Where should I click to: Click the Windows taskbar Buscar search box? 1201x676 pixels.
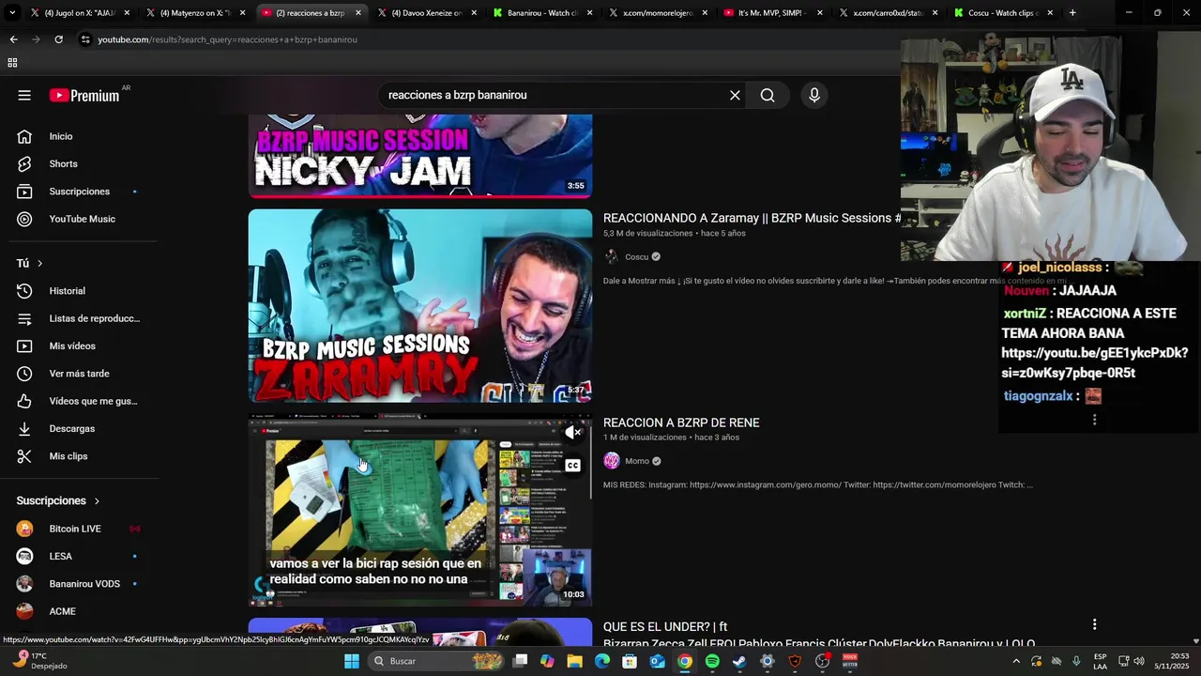[436, 661]
